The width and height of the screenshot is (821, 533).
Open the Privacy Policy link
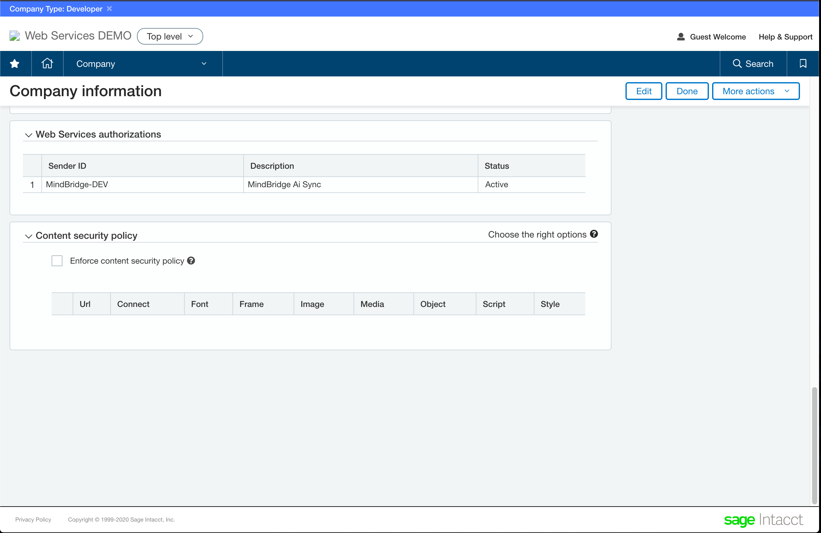click(x=33, y=520)
